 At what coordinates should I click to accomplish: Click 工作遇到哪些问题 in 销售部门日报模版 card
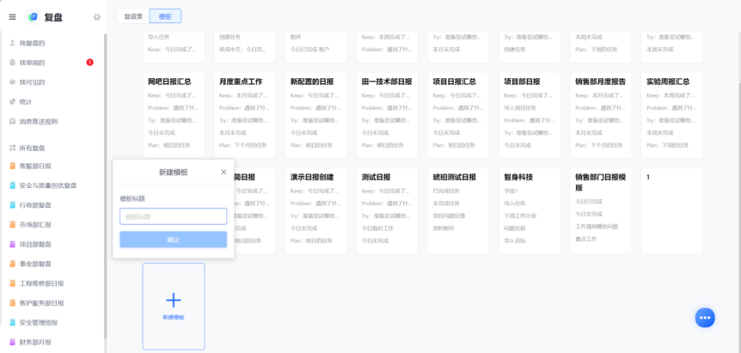click(x=597, y=227)
